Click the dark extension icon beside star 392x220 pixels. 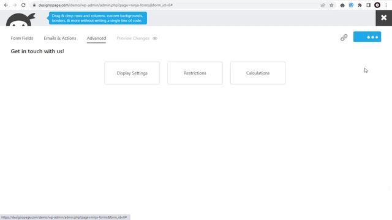click(342, 5)
